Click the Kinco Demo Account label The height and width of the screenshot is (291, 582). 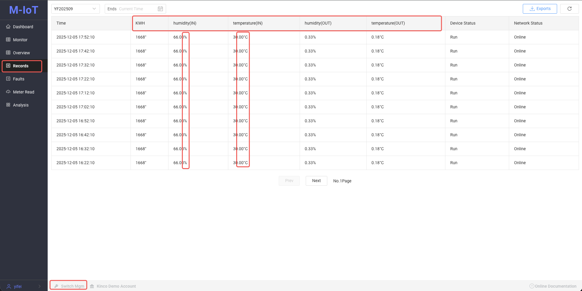[x=116, y=286]
